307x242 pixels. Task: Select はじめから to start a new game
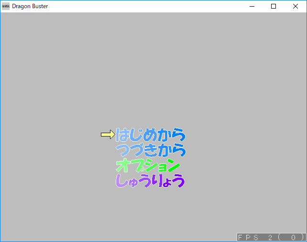coord(150,135)
